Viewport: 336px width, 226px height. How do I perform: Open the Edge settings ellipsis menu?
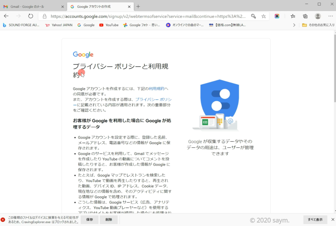pos(329,16)
